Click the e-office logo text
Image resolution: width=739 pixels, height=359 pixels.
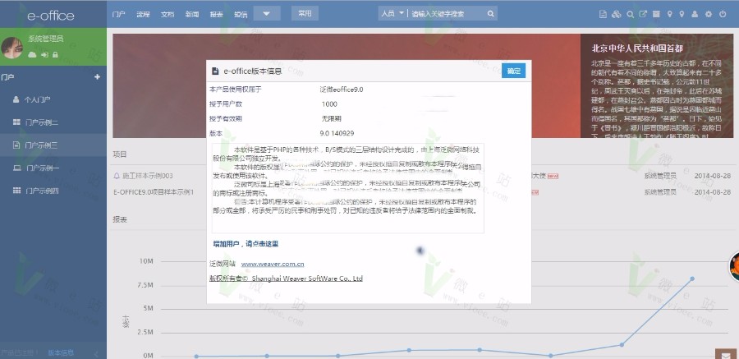click(51, 16)
